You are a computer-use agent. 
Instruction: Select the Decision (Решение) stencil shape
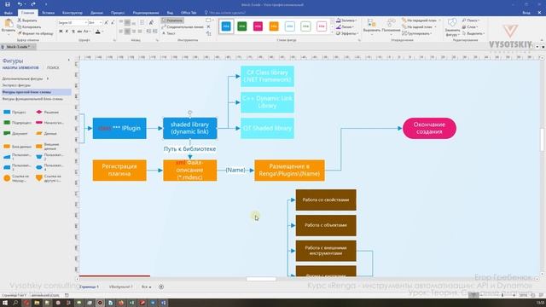click(x=48, y=112)
